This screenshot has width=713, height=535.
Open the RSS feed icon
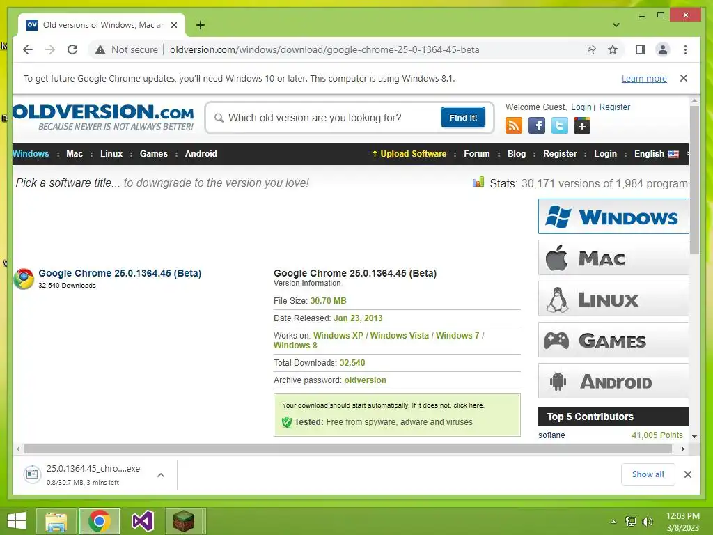(513, 125)
